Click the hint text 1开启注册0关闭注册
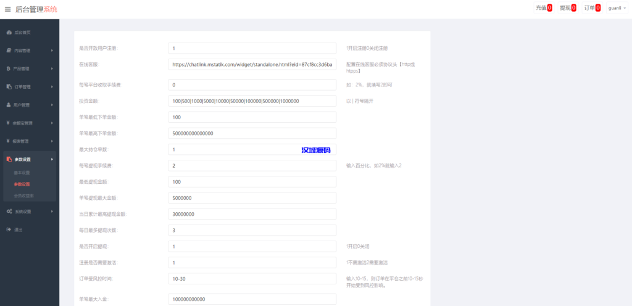 pos(367,48)
